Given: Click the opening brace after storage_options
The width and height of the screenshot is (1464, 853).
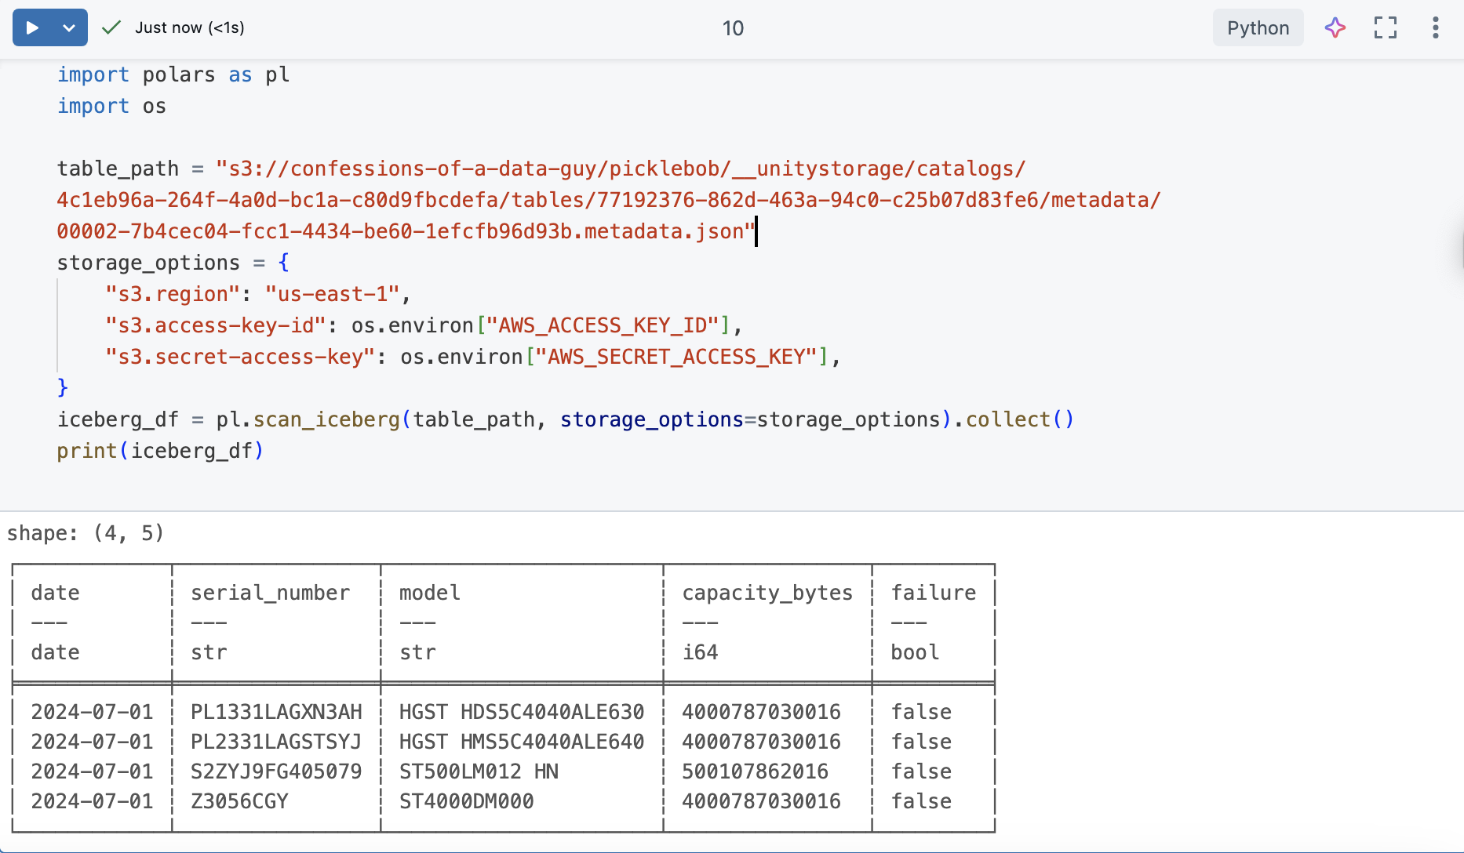Looking at the screenshot, I should 283,263.
